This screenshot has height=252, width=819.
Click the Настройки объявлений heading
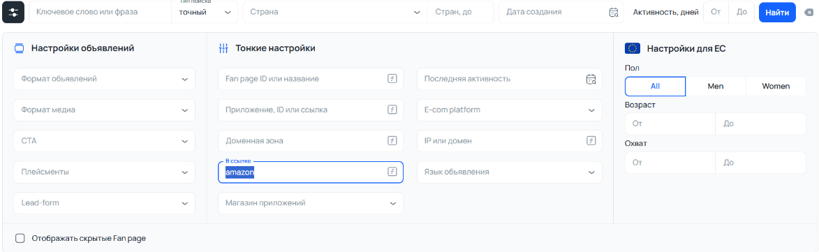tap(82, 49)
